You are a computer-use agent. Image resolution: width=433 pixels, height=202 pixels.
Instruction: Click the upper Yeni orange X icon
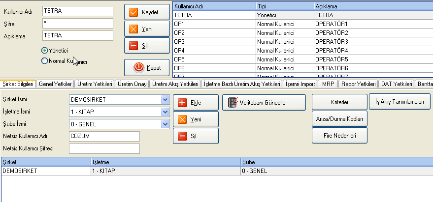point(133,29)
